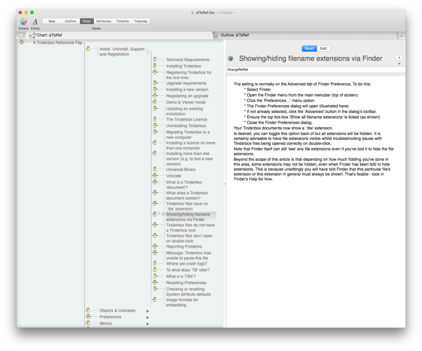Add a new tab with plus button

pyautogui.click(x=401, y=36)
